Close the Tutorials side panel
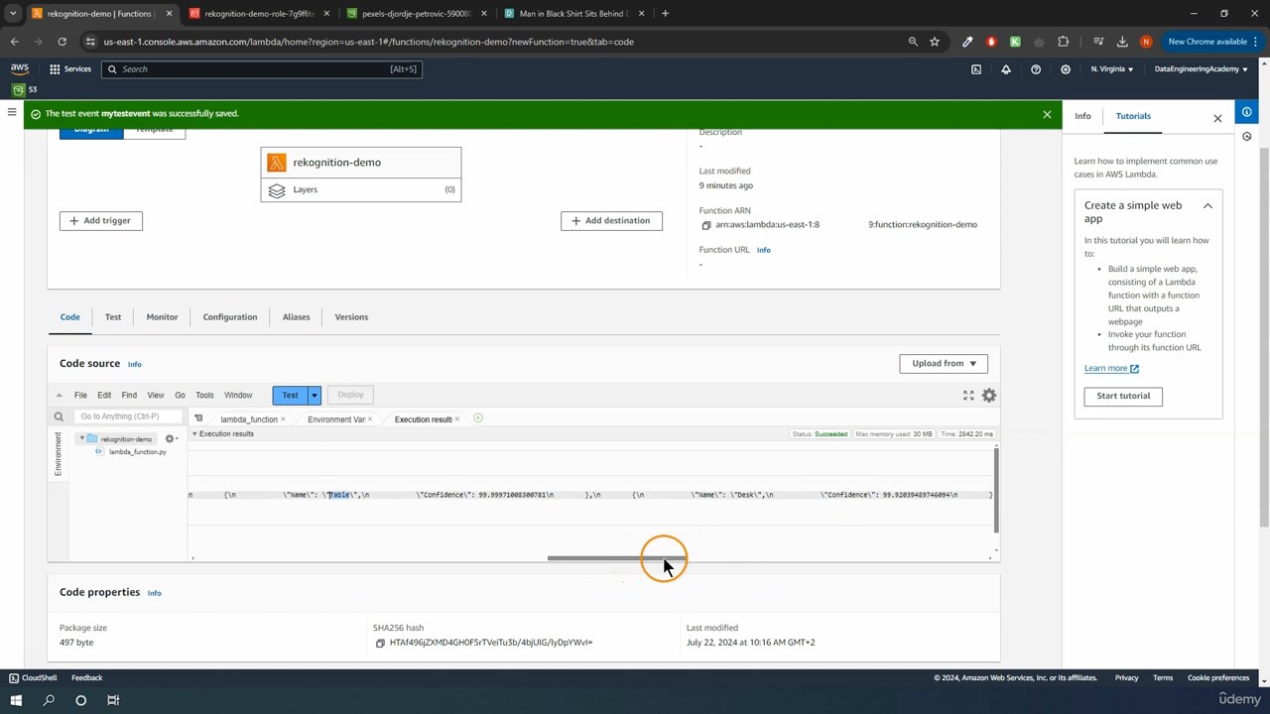This screenshot has height=714, width=1270. pyautogui.click(x=1217, y=118)
